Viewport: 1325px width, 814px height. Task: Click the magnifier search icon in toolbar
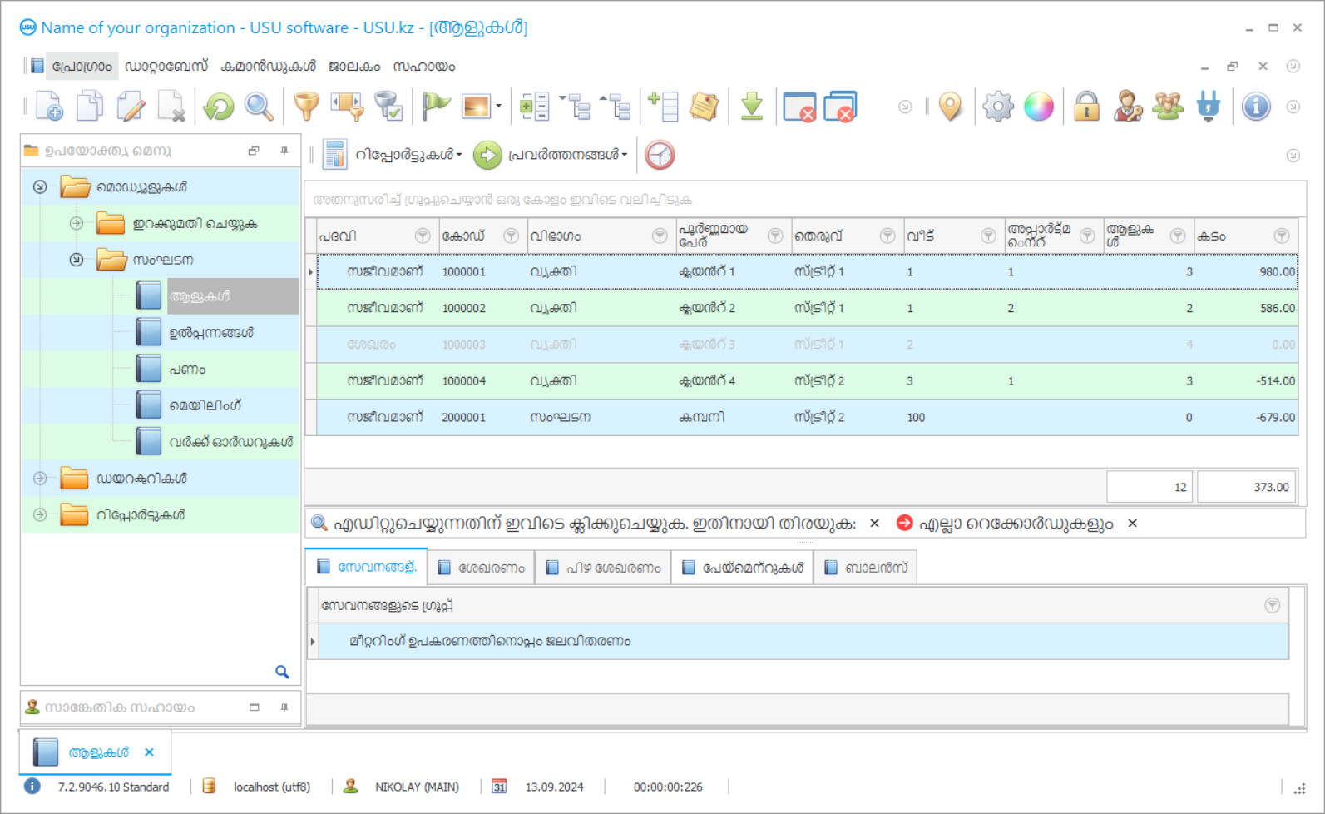click(259, 107)
